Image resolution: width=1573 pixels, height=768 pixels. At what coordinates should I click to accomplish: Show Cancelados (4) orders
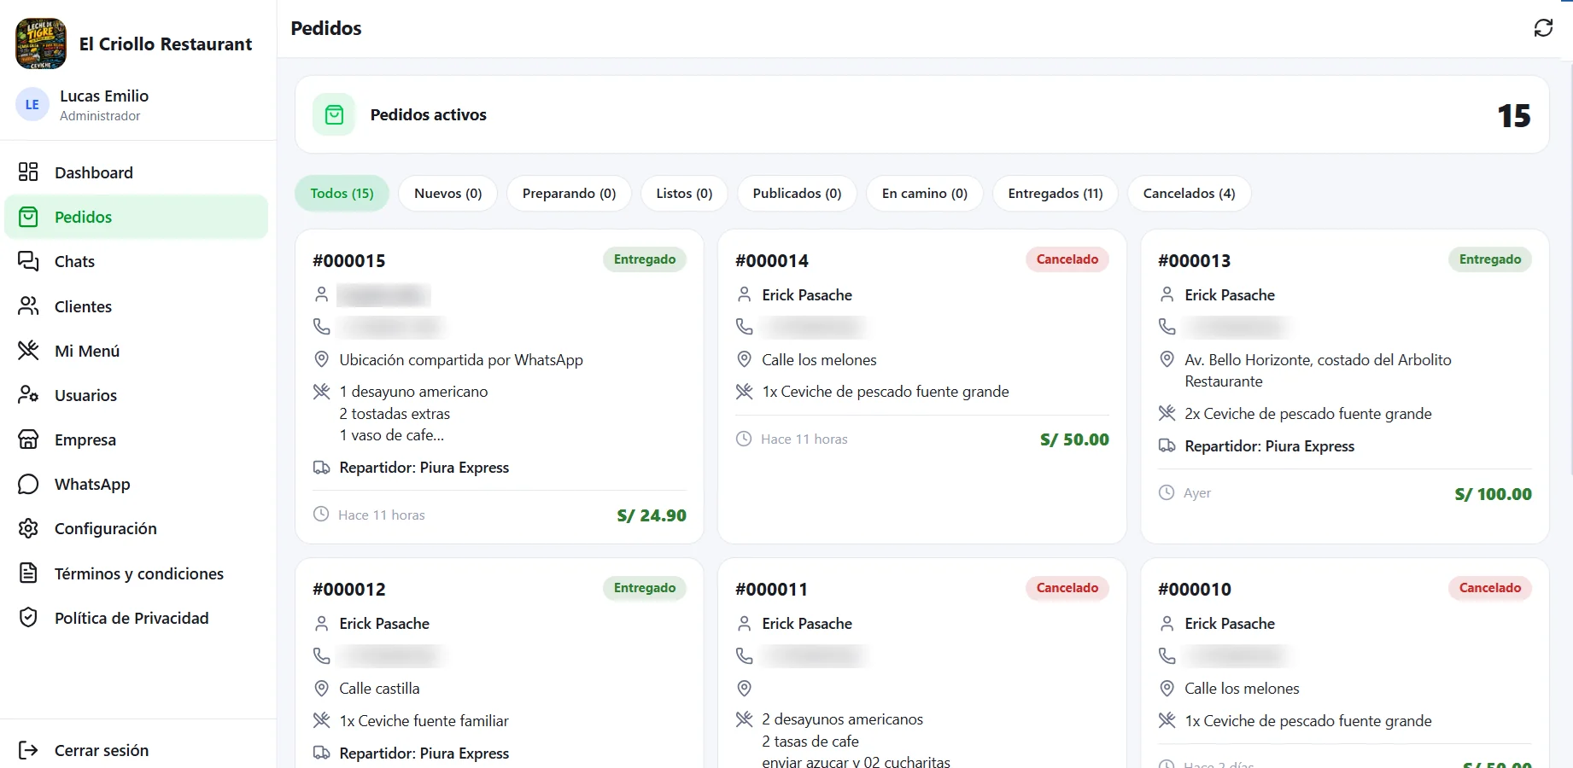[1190, 194]
